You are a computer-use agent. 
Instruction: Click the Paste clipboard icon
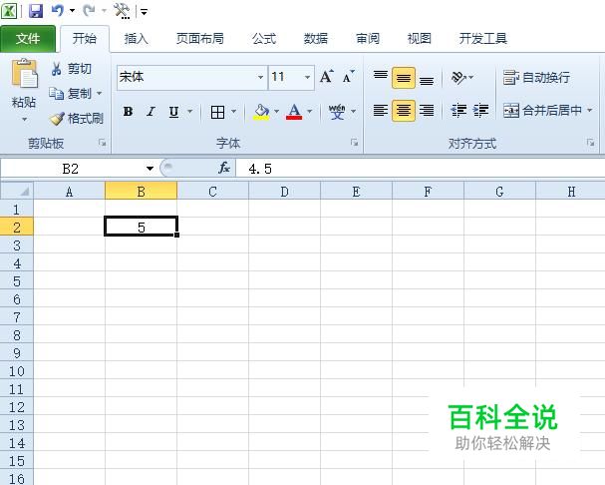click(24, 74)
